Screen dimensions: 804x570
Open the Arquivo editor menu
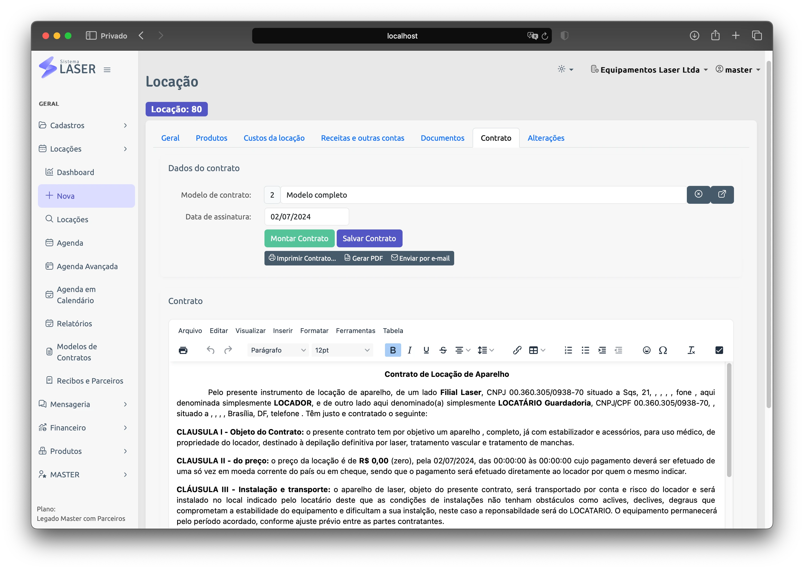click(x=190, y=330)
